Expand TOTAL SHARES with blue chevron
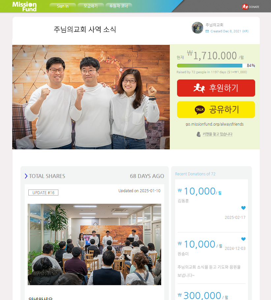Image resolution: width=271 pixels, height=300 pixels. [x=26, y=176]
